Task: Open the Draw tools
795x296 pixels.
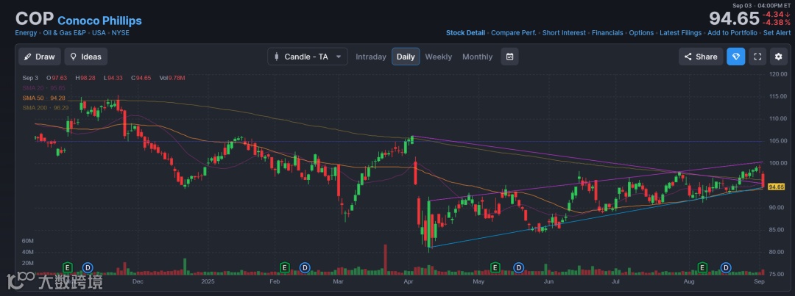Action: click(x=40, y=57)
